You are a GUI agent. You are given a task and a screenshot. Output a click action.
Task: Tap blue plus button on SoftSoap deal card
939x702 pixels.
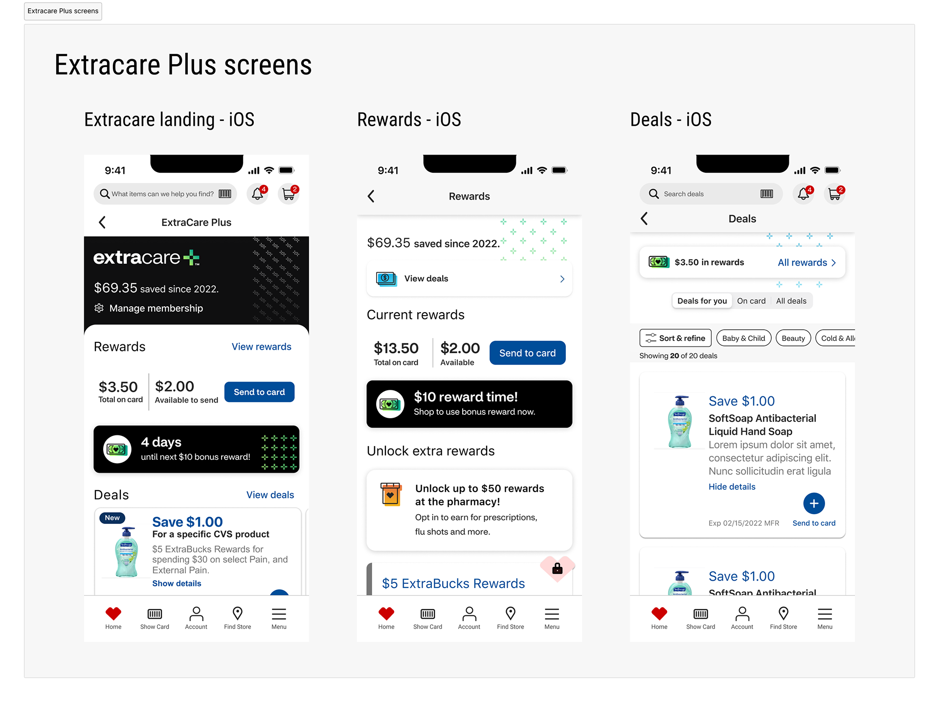tap(814, 503)
